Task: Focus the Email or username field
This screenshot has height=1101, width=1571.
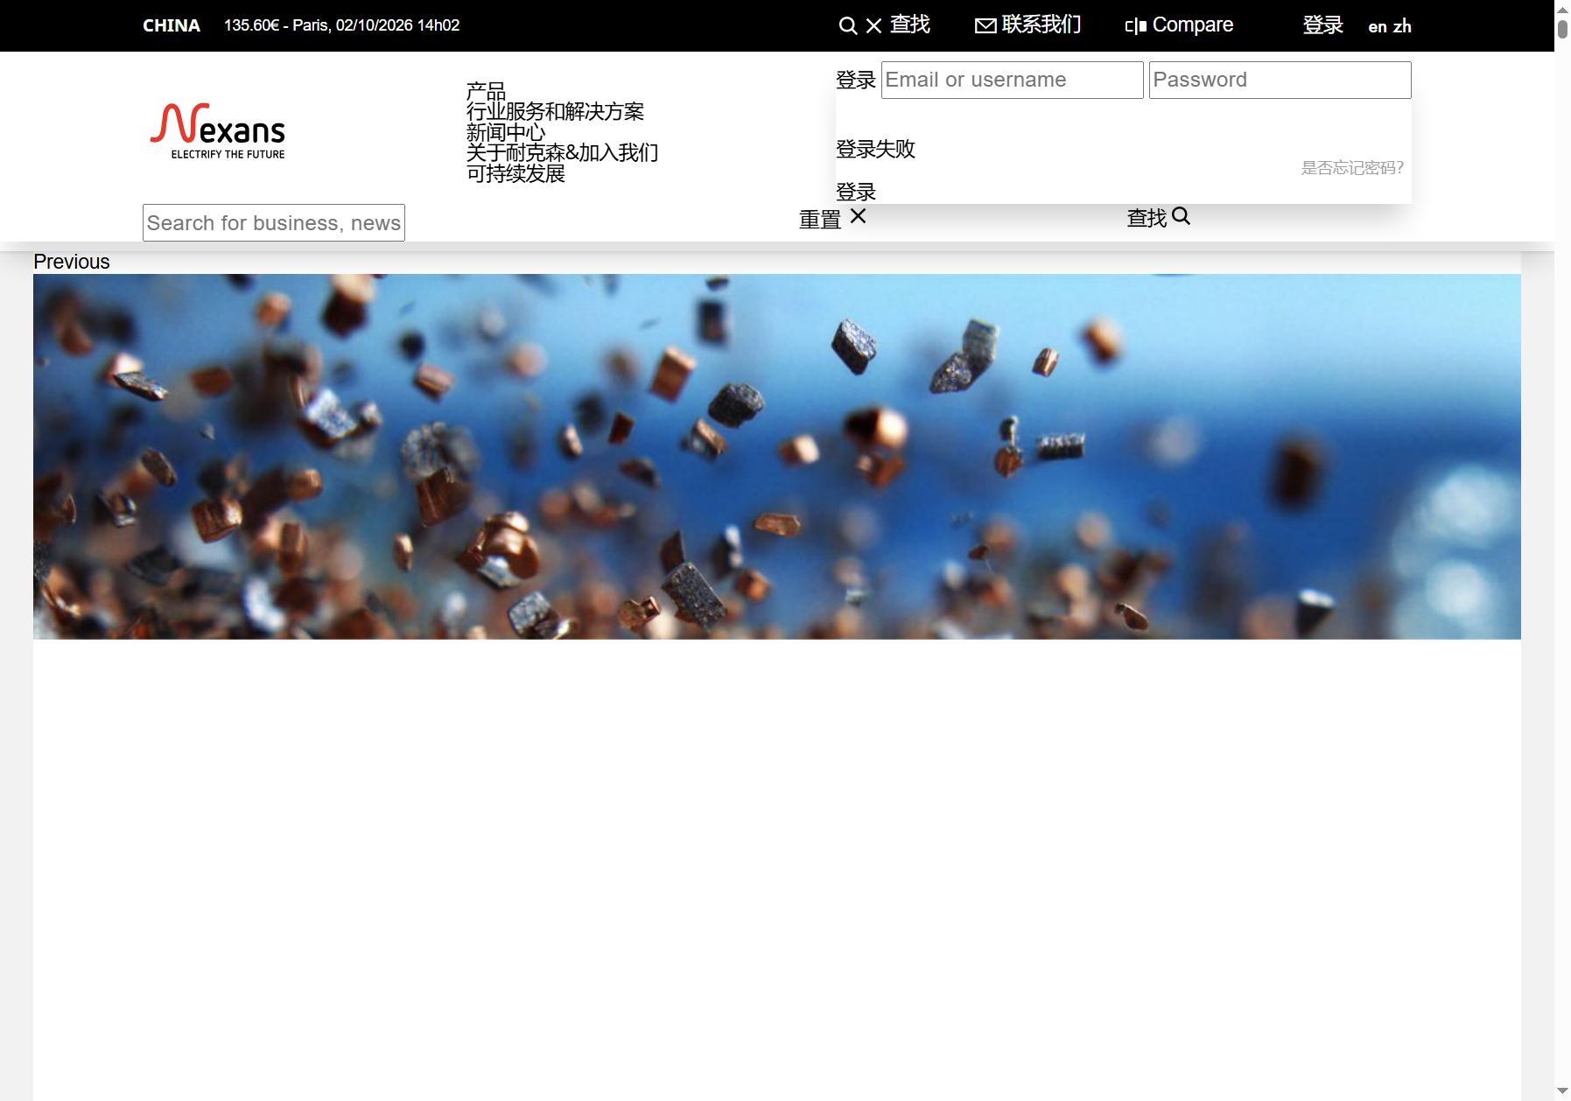Action: [1012, 80]
